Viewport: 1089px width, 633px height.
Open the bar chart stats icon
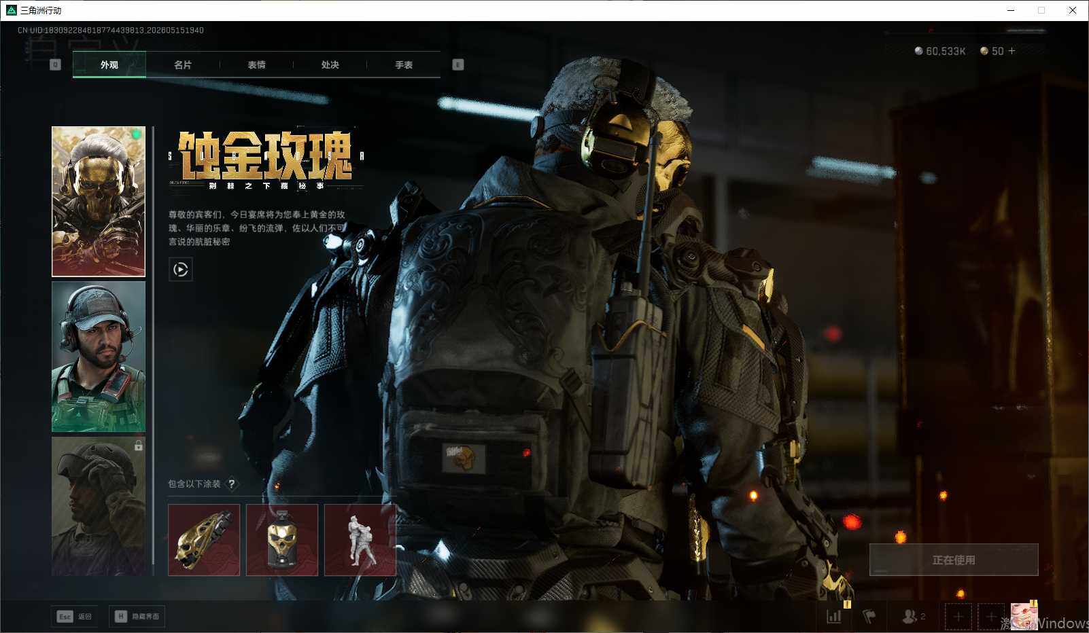(x=834, y=616)
